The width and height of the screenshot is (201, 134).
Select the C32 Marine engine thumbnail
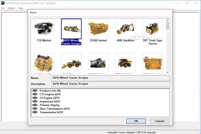tap(44, 29)
